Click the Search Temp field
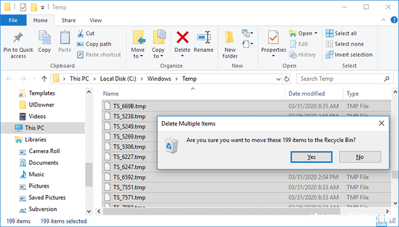This screenshot has width=399, height=227. coord(345,79)
